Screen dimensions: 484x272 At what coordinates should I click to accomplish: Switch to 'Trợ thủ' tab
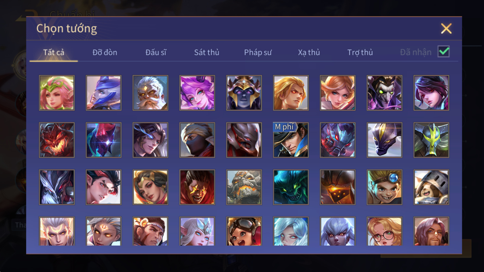(x=360, y=52)
